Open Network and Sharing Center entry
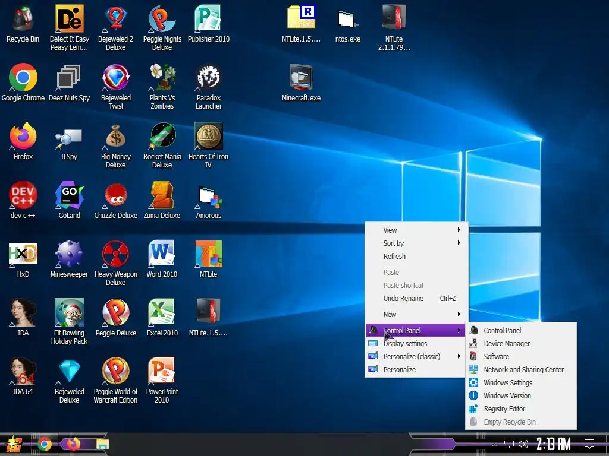 pyautogui.click(x=521, y=369)
